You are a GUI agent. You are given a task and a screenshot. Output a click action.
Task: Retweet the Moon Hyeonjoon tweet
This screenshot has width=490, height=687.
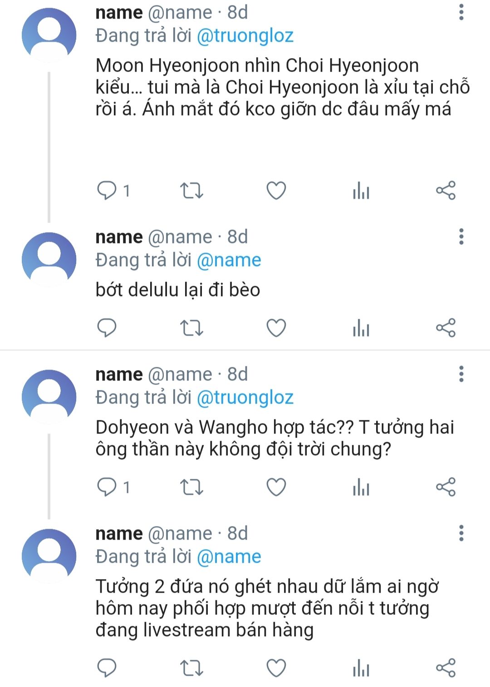coord(191,190)
